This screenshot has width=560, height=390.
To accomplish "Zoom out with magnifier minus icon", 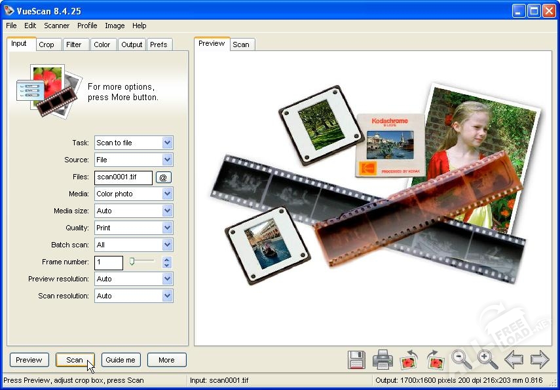I will (x=462, y=359).
